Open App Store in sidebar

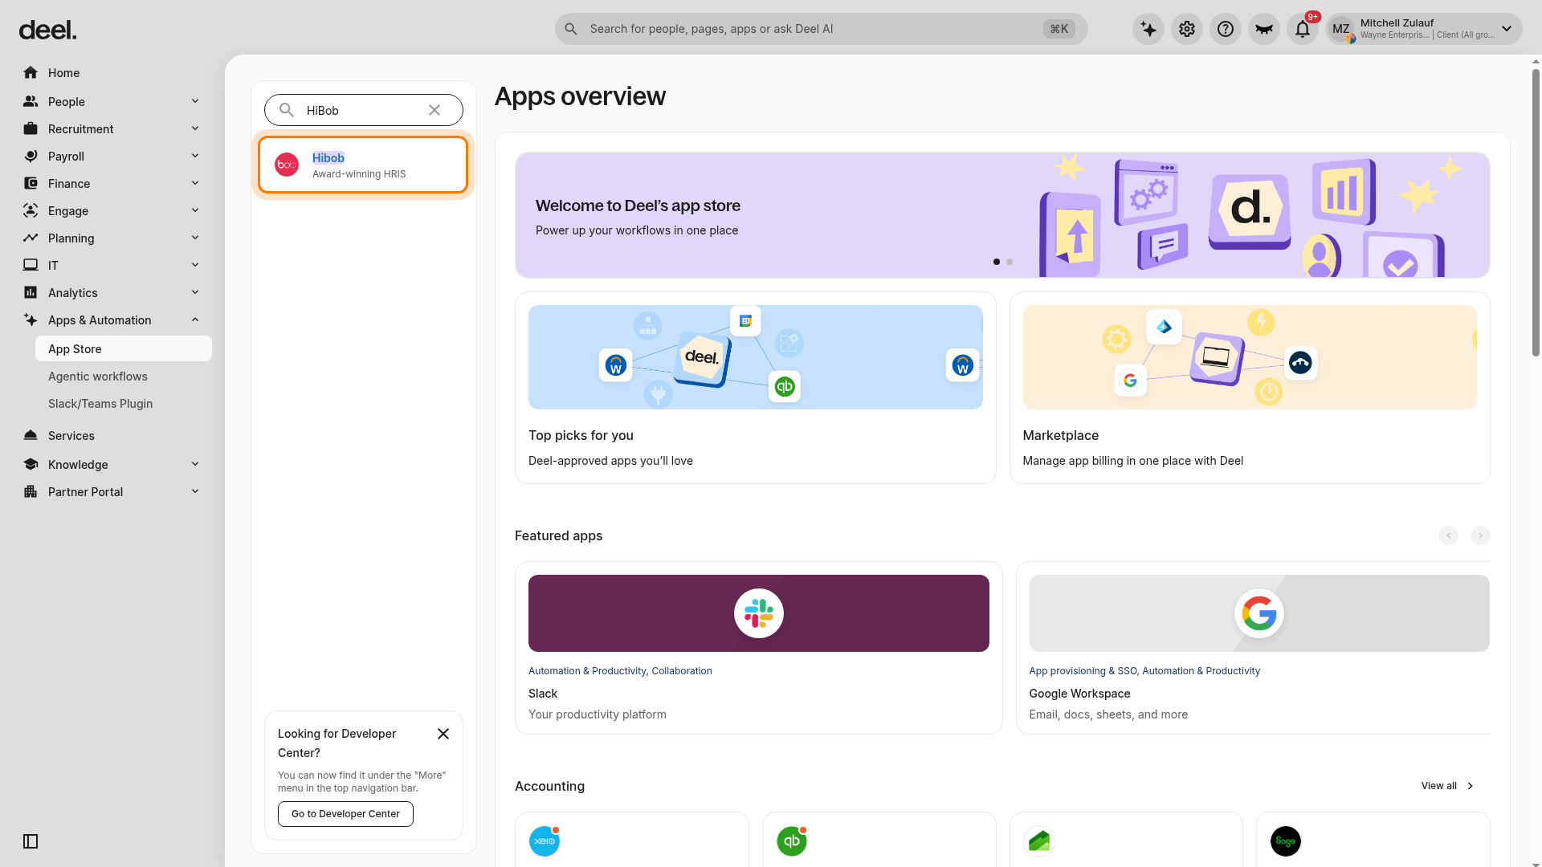tap(124, 349)
